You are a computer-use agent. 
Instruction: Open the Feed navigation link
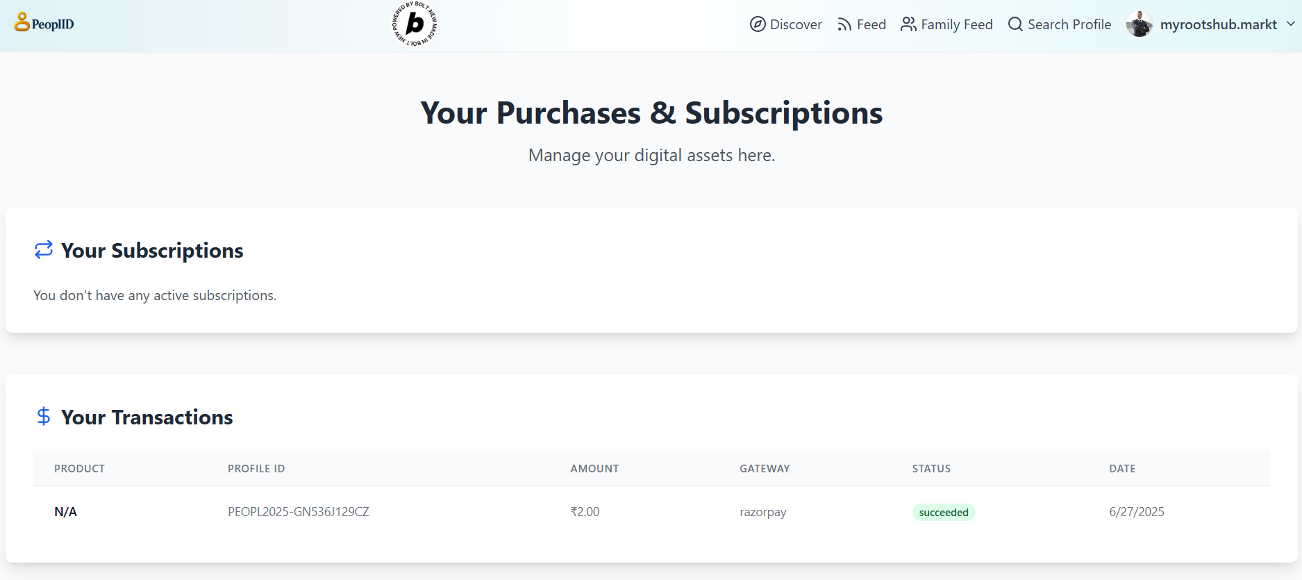pos(871,24)
